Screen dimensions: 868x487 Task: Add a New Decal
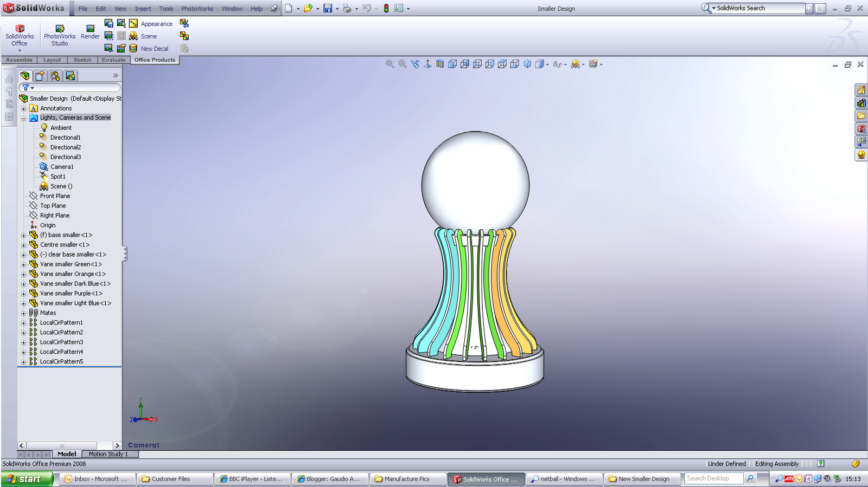(x=149, y=49)
